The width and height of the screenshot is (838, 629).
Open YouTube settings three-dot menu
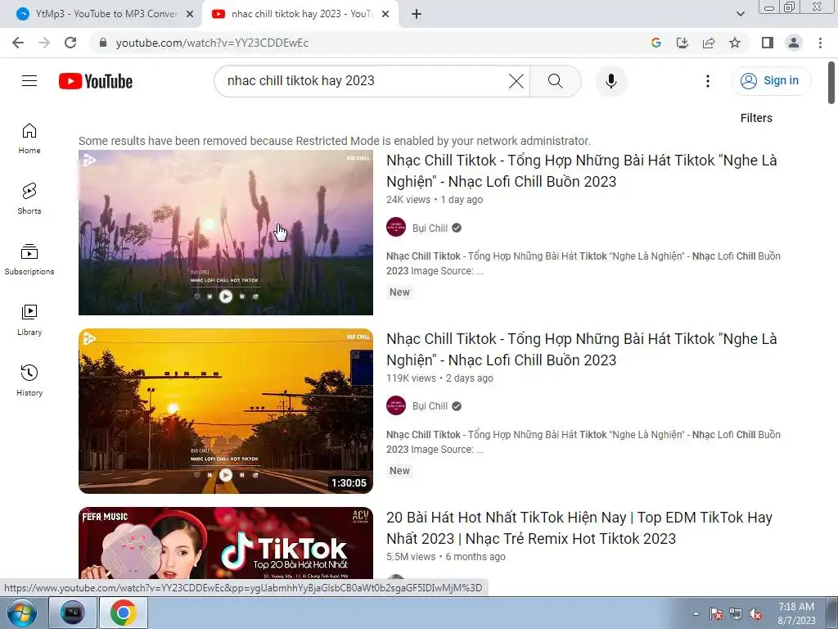[x=708, y=81]
